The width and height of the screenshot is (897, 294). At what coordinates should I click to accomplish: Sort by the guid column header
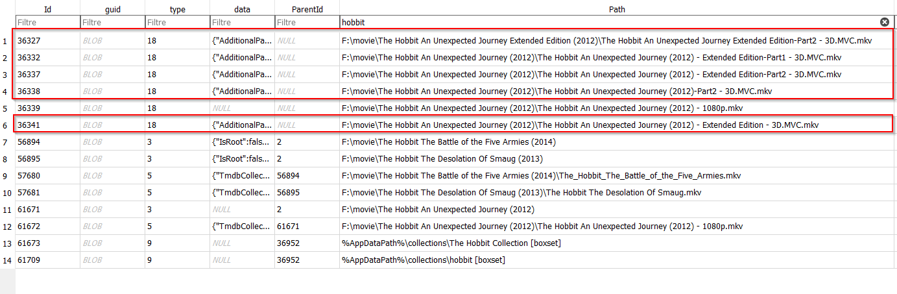tap(112, 9)
